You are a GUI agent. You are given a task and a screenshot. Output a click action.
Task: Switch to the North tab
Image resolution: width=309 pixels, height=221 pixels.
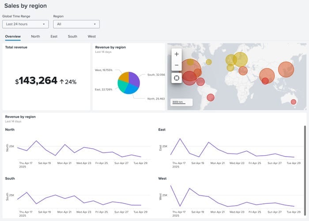35,37
